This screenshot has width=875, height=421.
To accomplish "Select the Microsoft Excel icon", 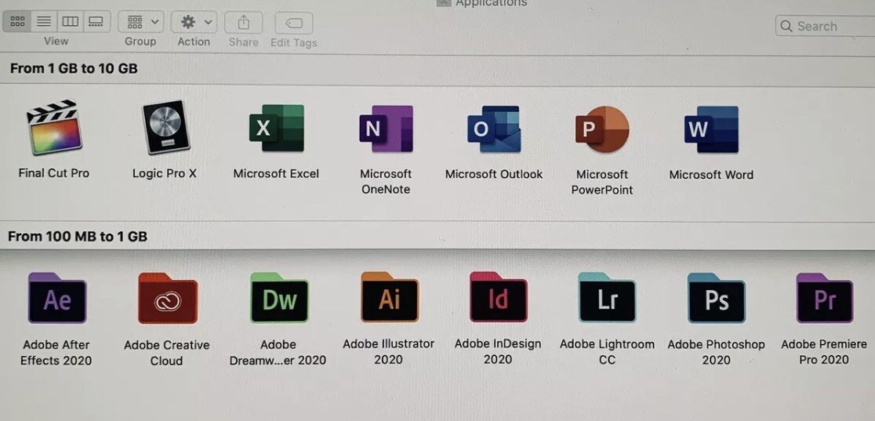I will (x=276, y=129).
